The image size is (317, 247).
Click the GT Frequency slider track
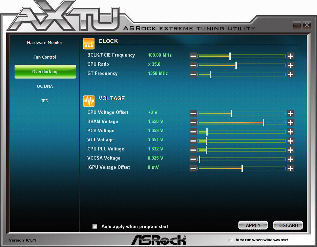tap(241, 75)
